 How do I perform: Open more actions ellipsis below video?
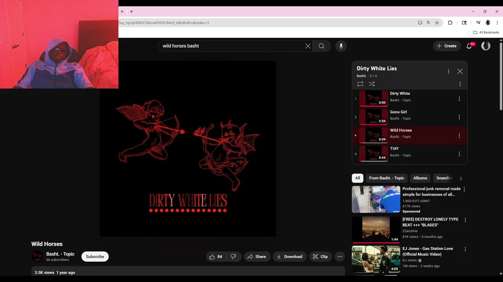click(340, 257)
